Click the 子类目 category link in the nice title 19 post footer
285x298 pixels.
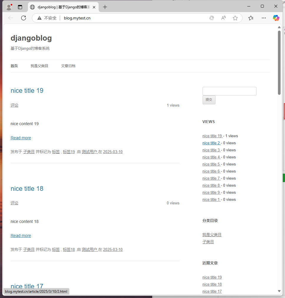(x=29, y=152)
